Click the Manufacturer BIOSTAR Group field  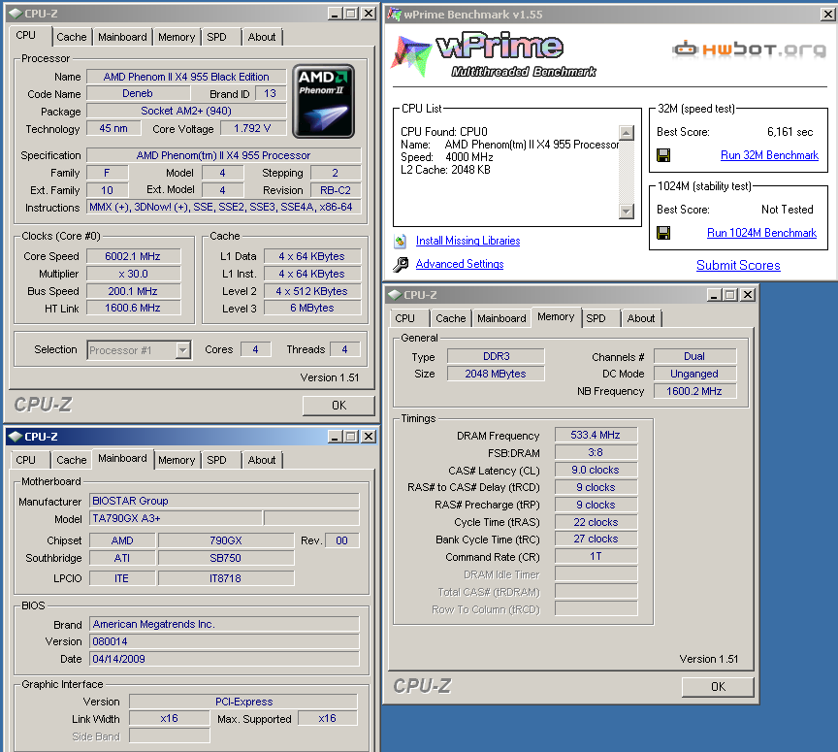(x=224, y=501)
